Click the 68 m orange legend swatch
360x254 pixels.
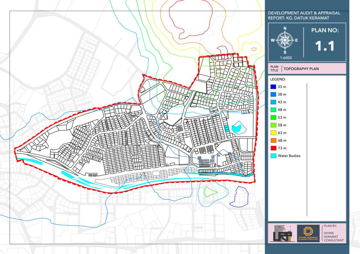click(273, 140)
